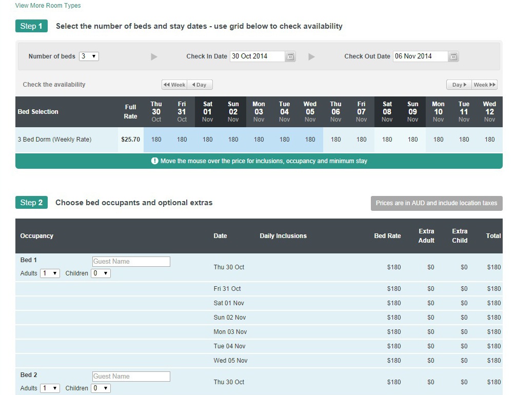Click Bed 1 Wed 05 Nov date row

pyautogui.click(x=259, y=361)
